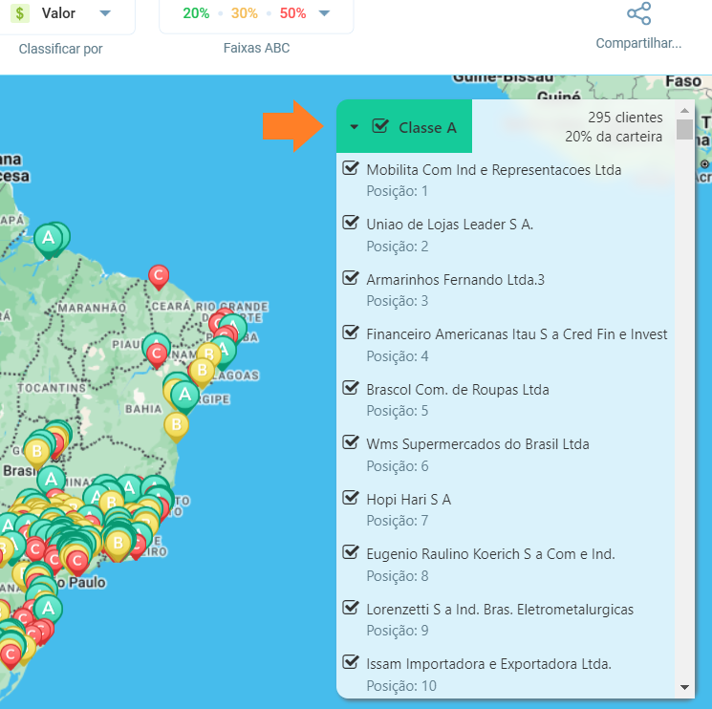The width and height of the screenshot is (712, 709).
Task: Toggle Wms Supermercados do Brasil checkbox
Action: point(351,442)
